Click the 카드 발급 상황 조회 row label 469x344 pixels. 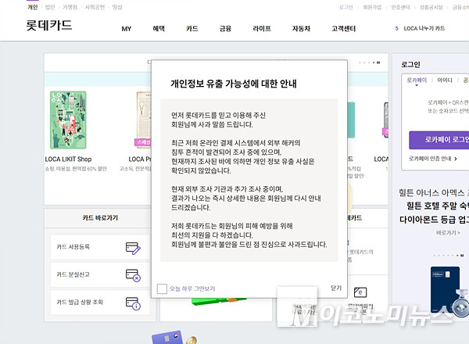[80, 302]
